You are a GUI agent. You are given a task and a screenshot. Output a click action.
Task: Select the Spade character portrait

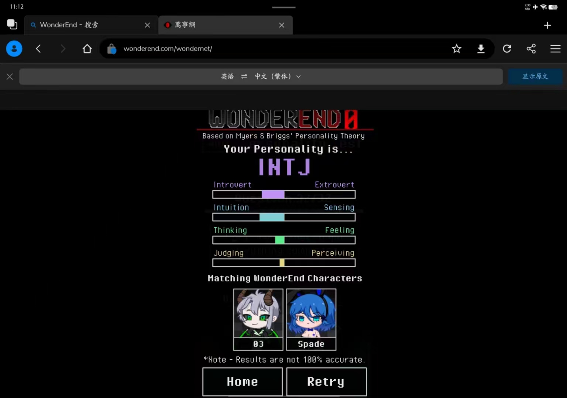pyautogui.click(x=311, y=313)
